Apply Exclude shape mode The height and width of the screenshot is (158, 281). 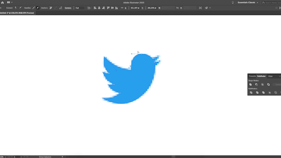(269, 85)
